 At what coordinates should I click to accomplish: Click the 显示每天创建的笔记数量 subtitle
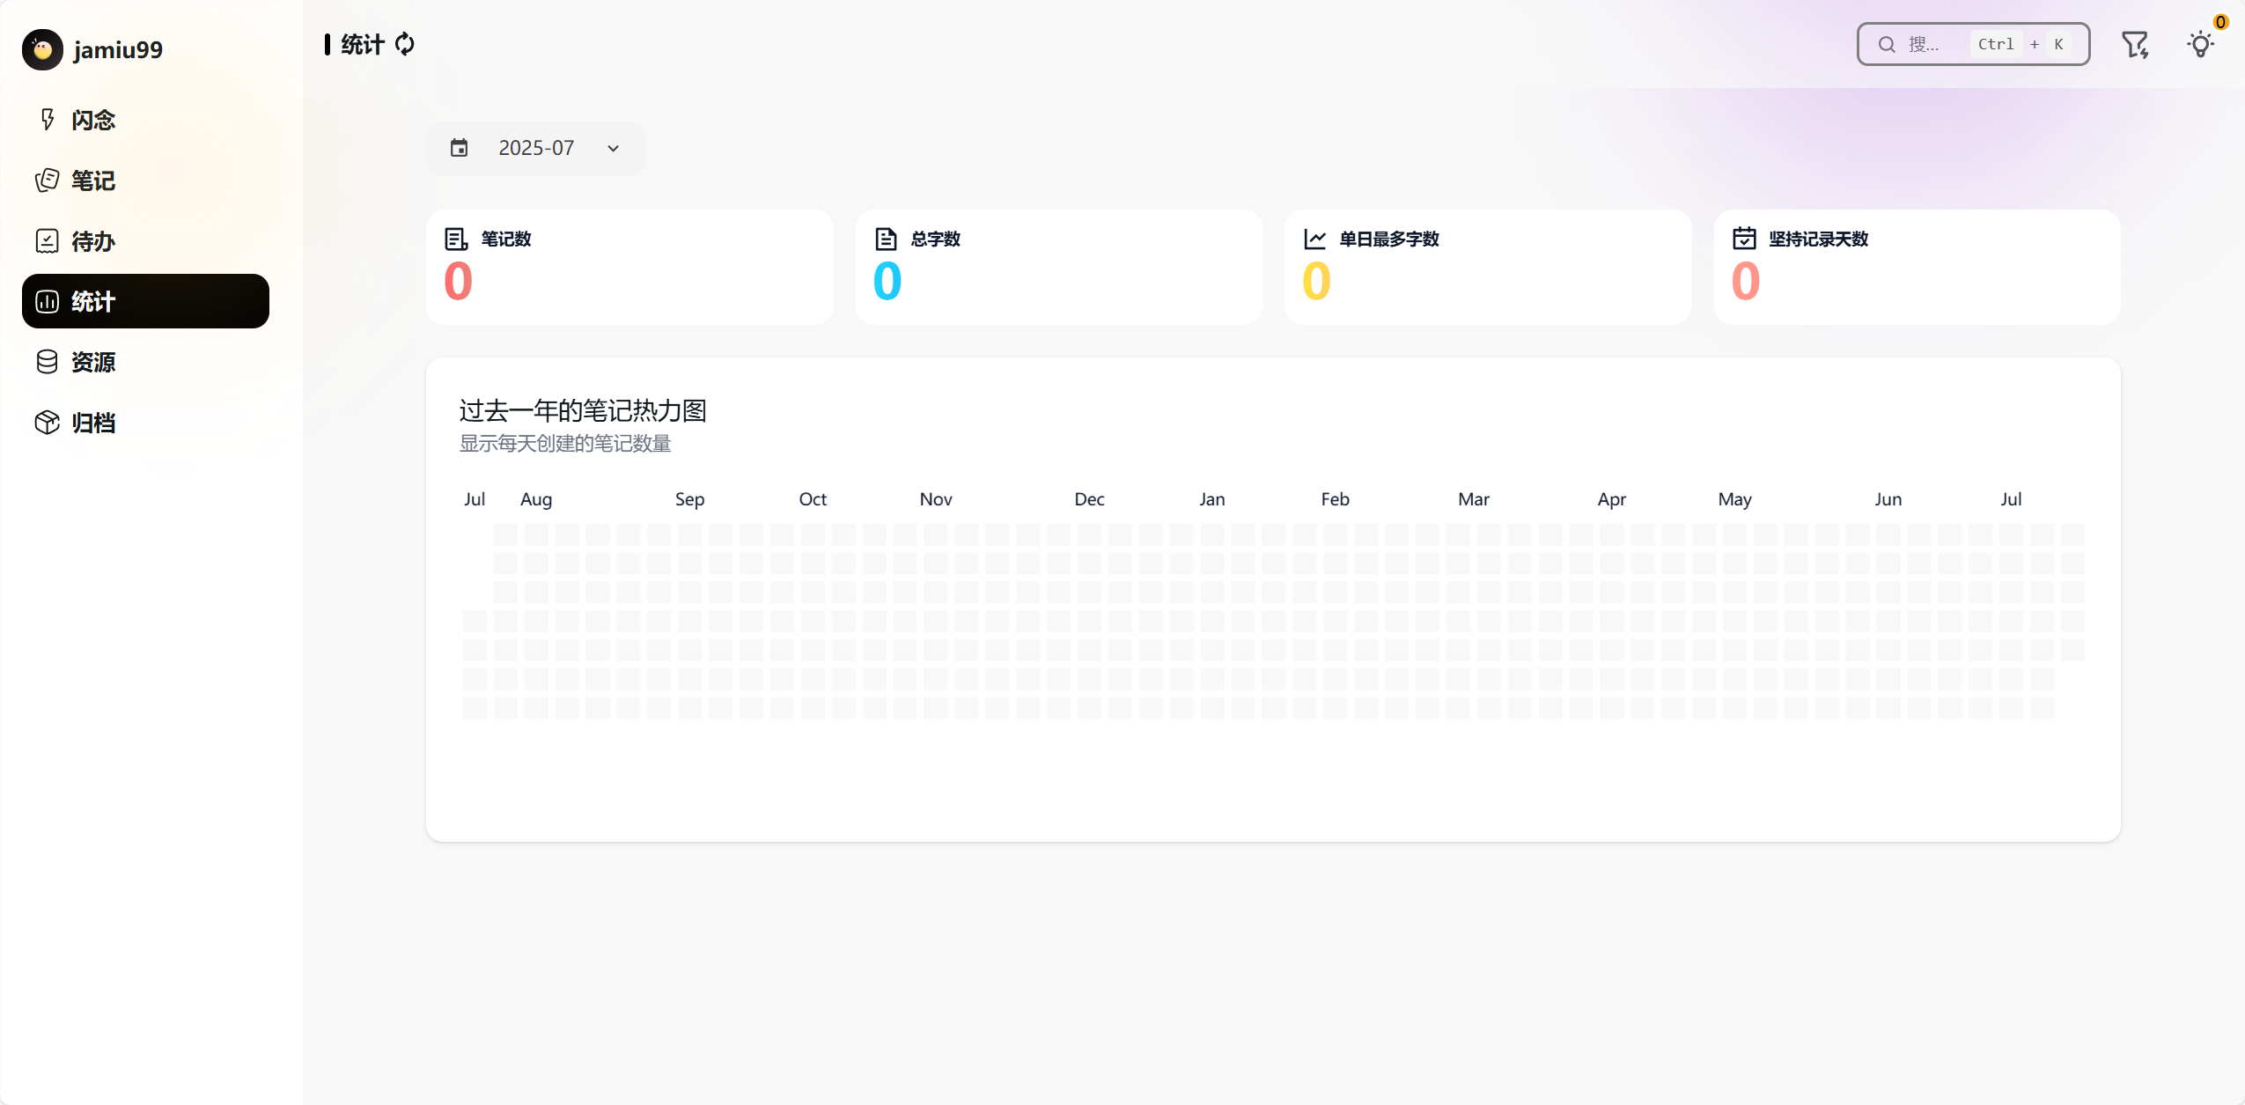click(565, 443)
